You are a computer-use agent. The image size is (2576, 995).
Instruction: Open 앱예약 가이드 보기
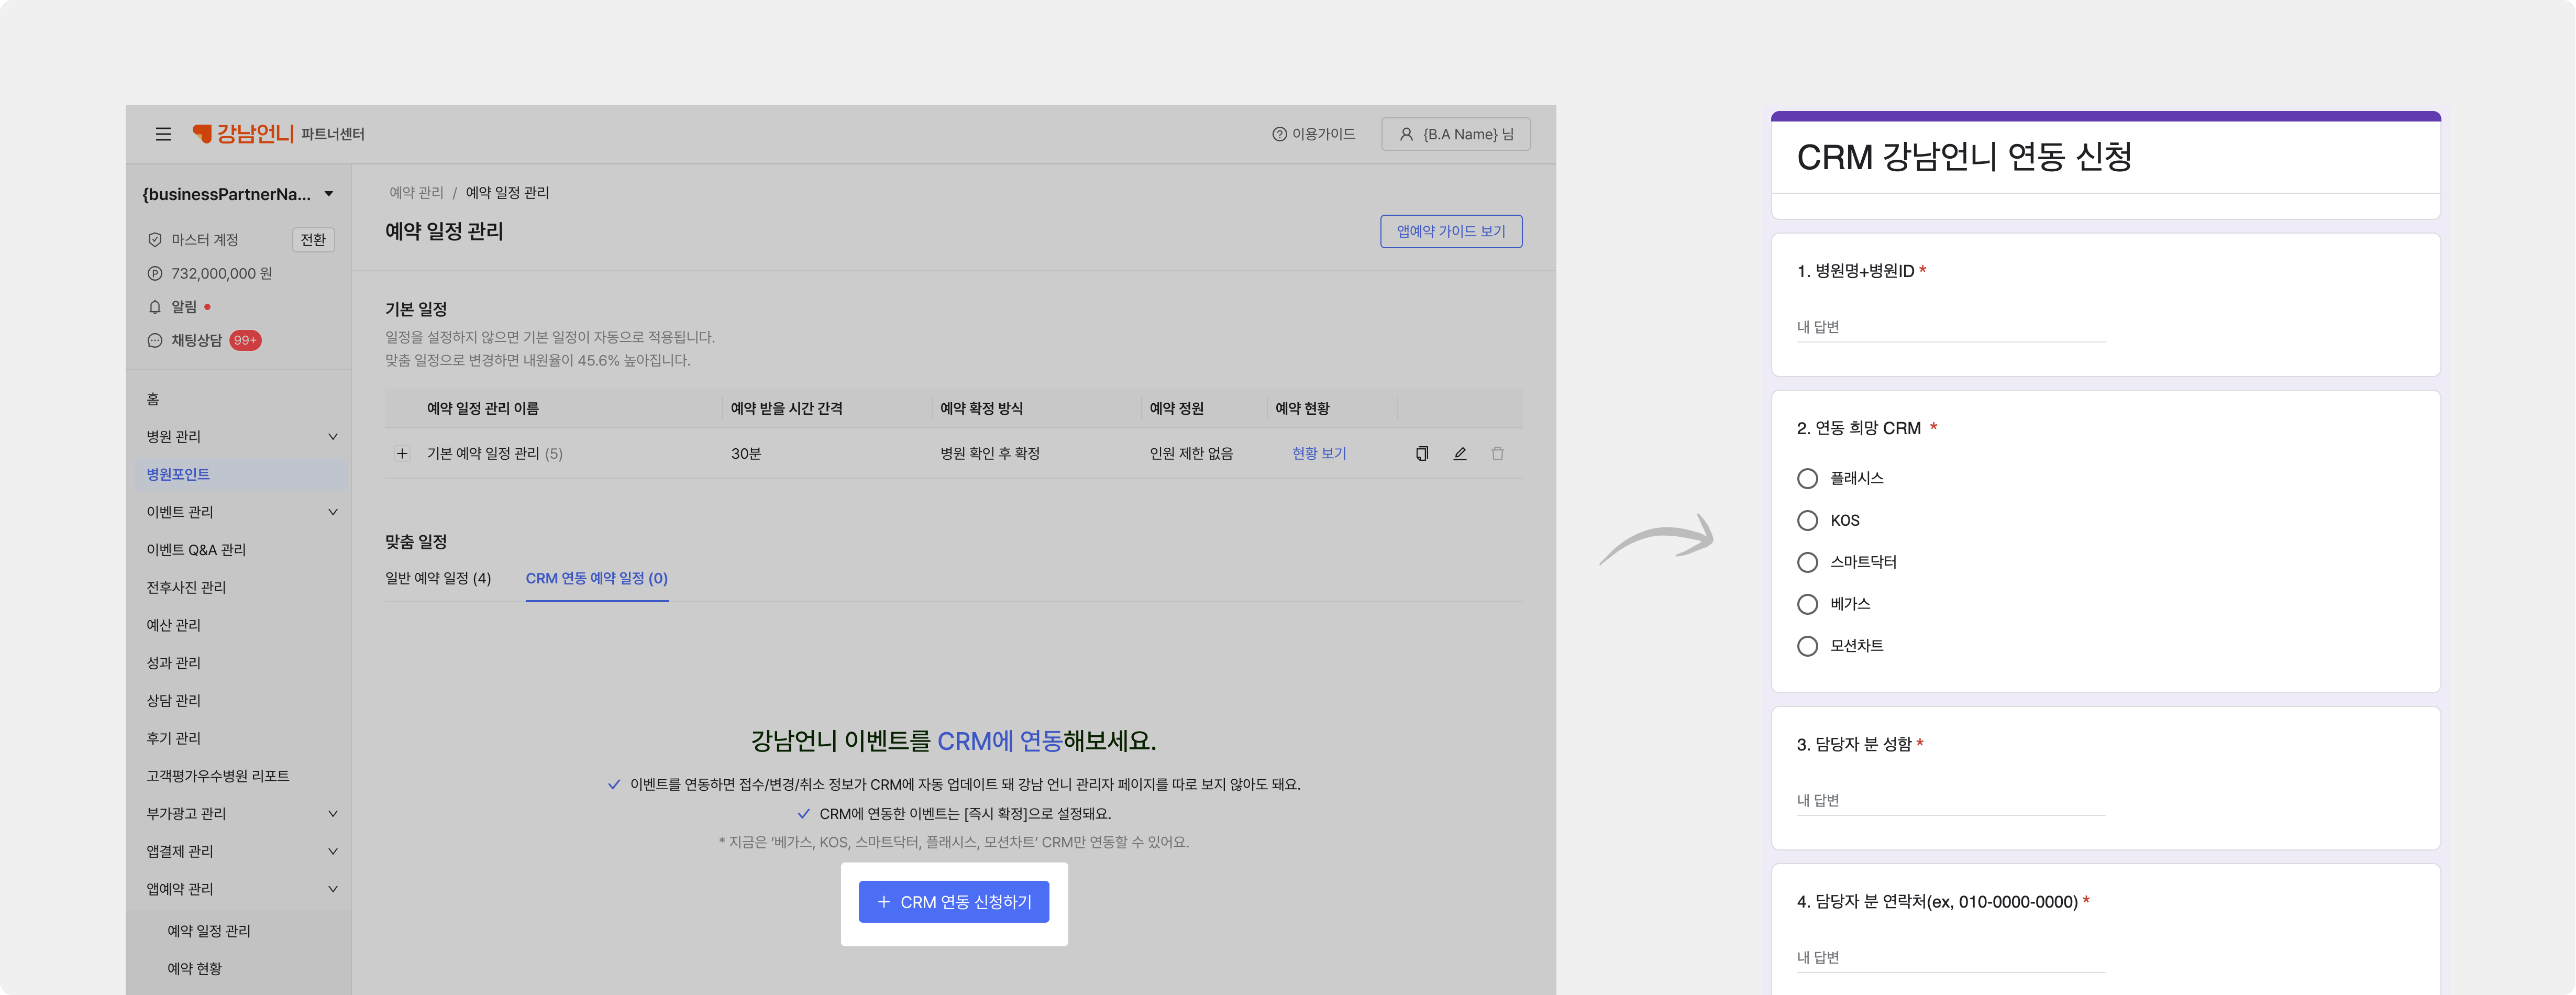tap(1451, 231)
